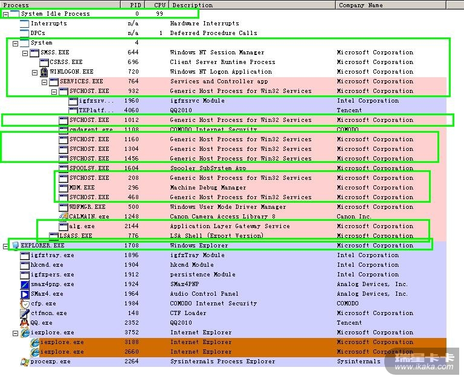Viewport: 464px width, 379px height.
Task: Click 'Audio Control Panel' description
Action: (204, 294)
